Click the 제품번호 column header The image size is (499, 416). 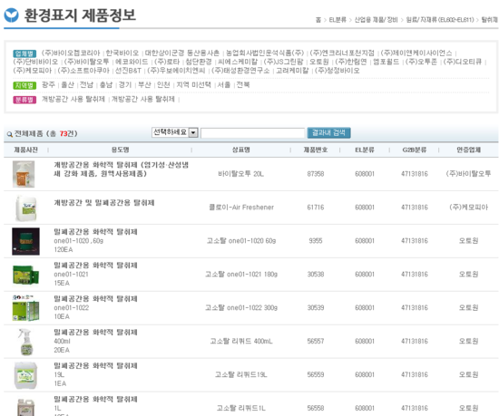click(316, 150)
